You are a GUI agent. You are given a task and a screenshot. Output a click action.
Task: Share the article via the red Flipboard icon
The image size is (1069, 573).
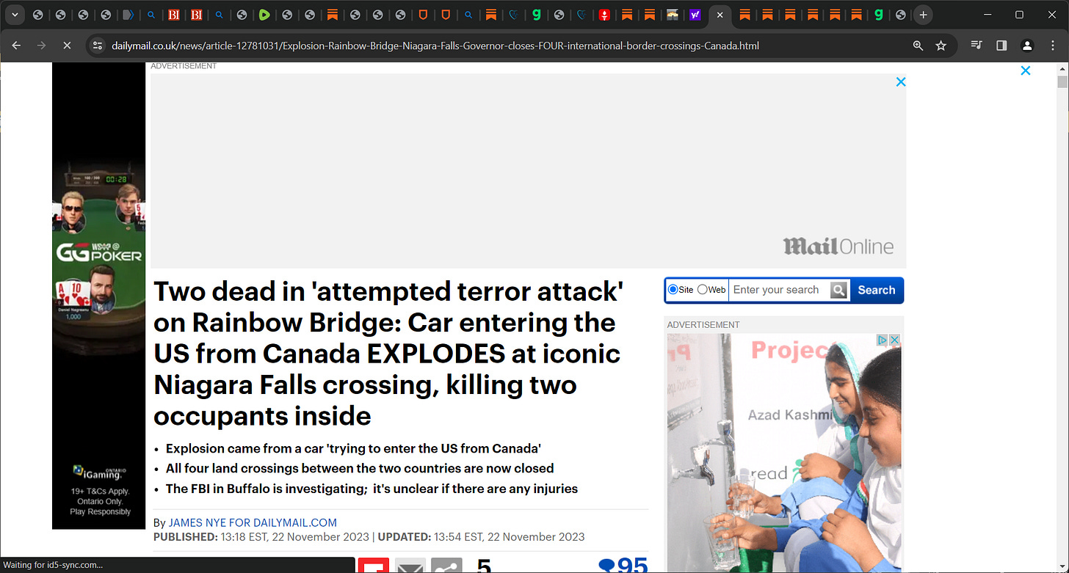click(374, 566)
